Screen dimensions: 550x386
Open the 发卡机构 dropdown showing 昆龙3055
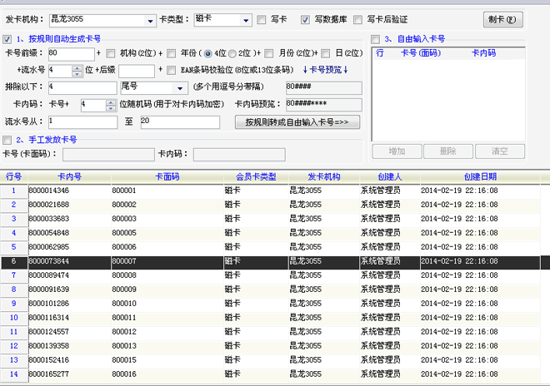pos(150,21)
